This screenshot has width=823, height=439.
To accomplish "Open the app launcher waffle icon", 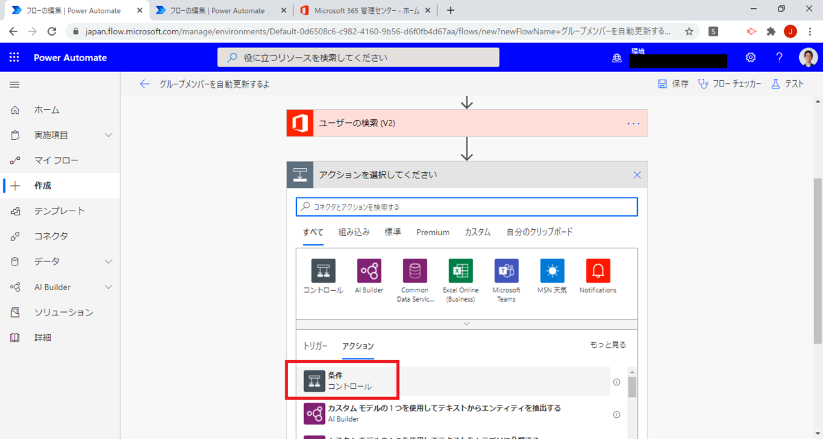I will pos(14,58).
